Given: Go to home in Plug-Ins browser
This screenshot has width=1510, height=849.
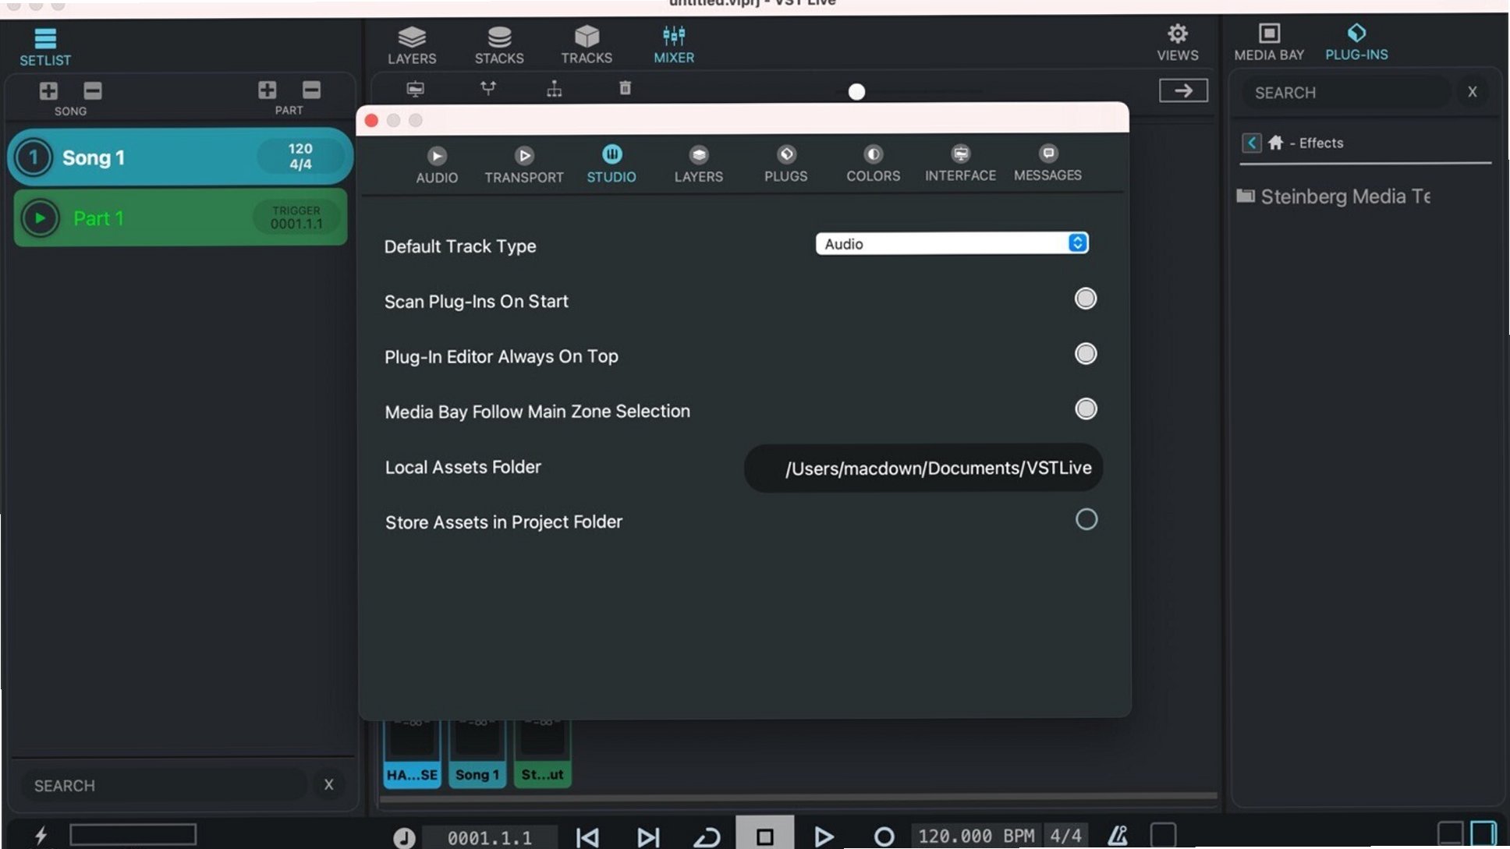Looking at the screenshot, I should coord(1276,143).
